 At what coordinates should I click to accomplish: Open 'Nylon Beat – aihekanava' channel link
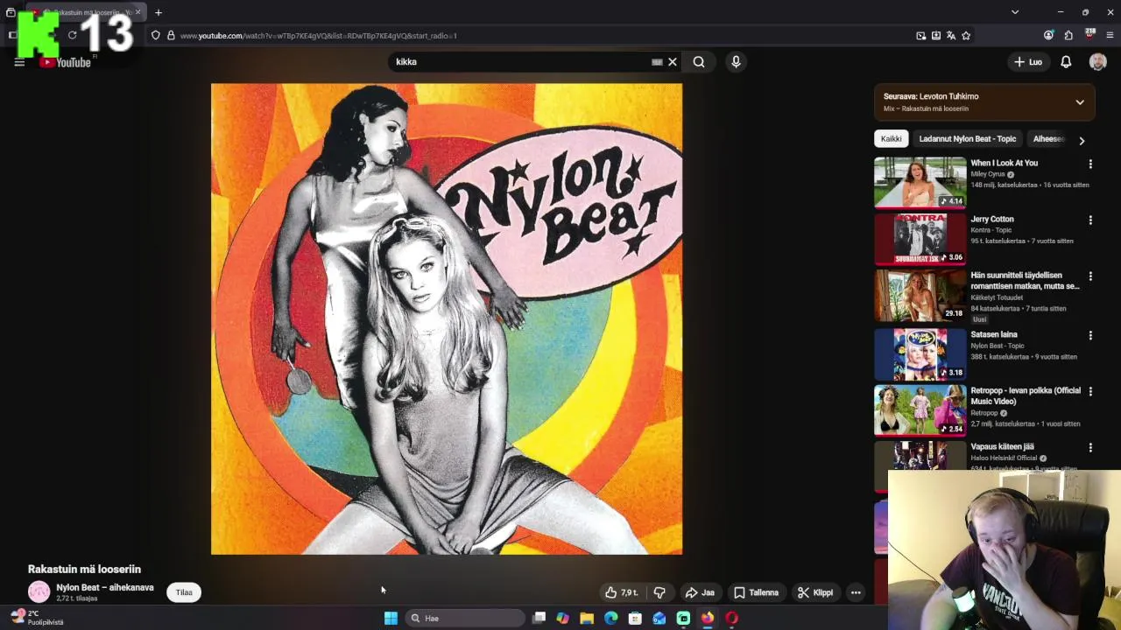pyautogui.click(x=105, y=587)
